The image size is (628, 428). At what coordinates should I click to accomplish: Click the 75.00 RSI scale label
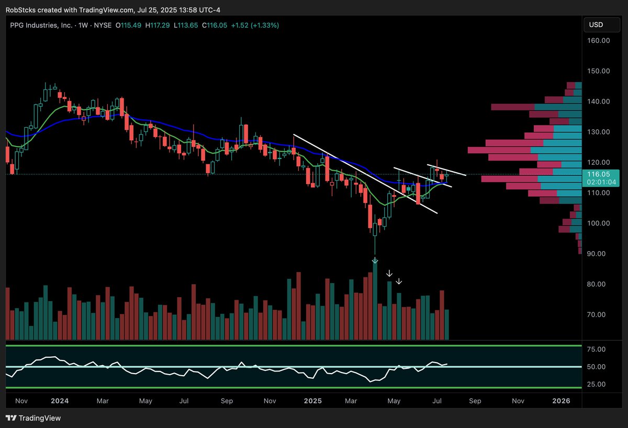(597, 350)
